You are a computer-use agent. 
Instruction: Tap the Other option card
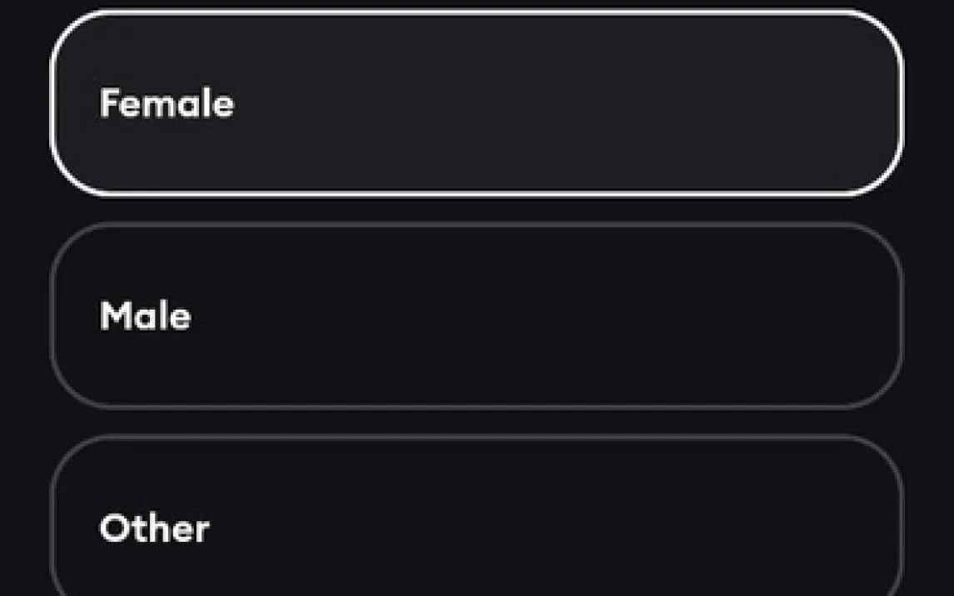point(476,527)
